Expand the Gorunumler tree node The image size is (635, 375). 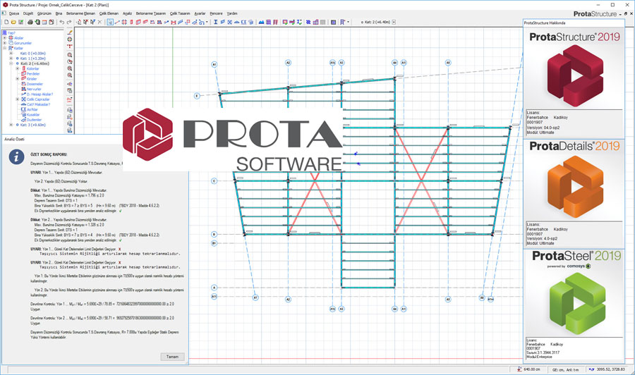tap(5, 43)
